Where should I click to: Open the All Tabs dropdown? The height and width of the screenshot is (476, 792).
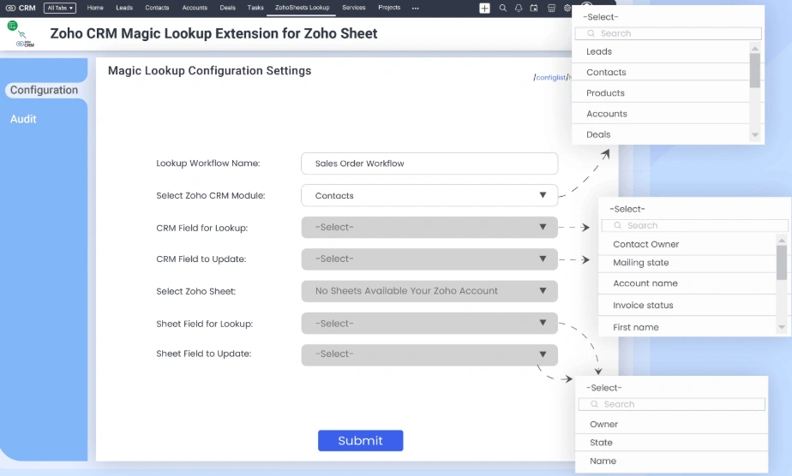60,8
